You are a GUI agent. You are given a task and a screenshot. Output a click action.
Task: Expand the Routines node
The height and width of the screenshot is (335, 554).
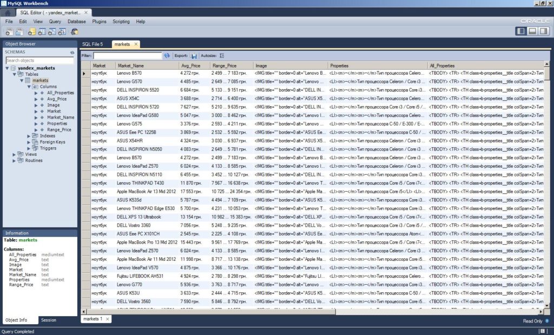click(14, 160)
